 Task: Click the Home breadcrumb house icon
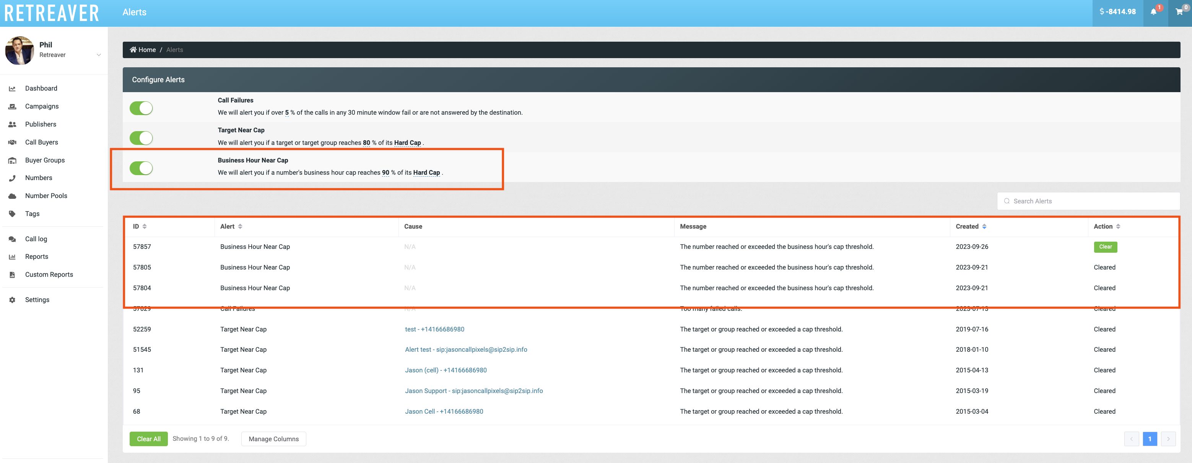[133, 50]
